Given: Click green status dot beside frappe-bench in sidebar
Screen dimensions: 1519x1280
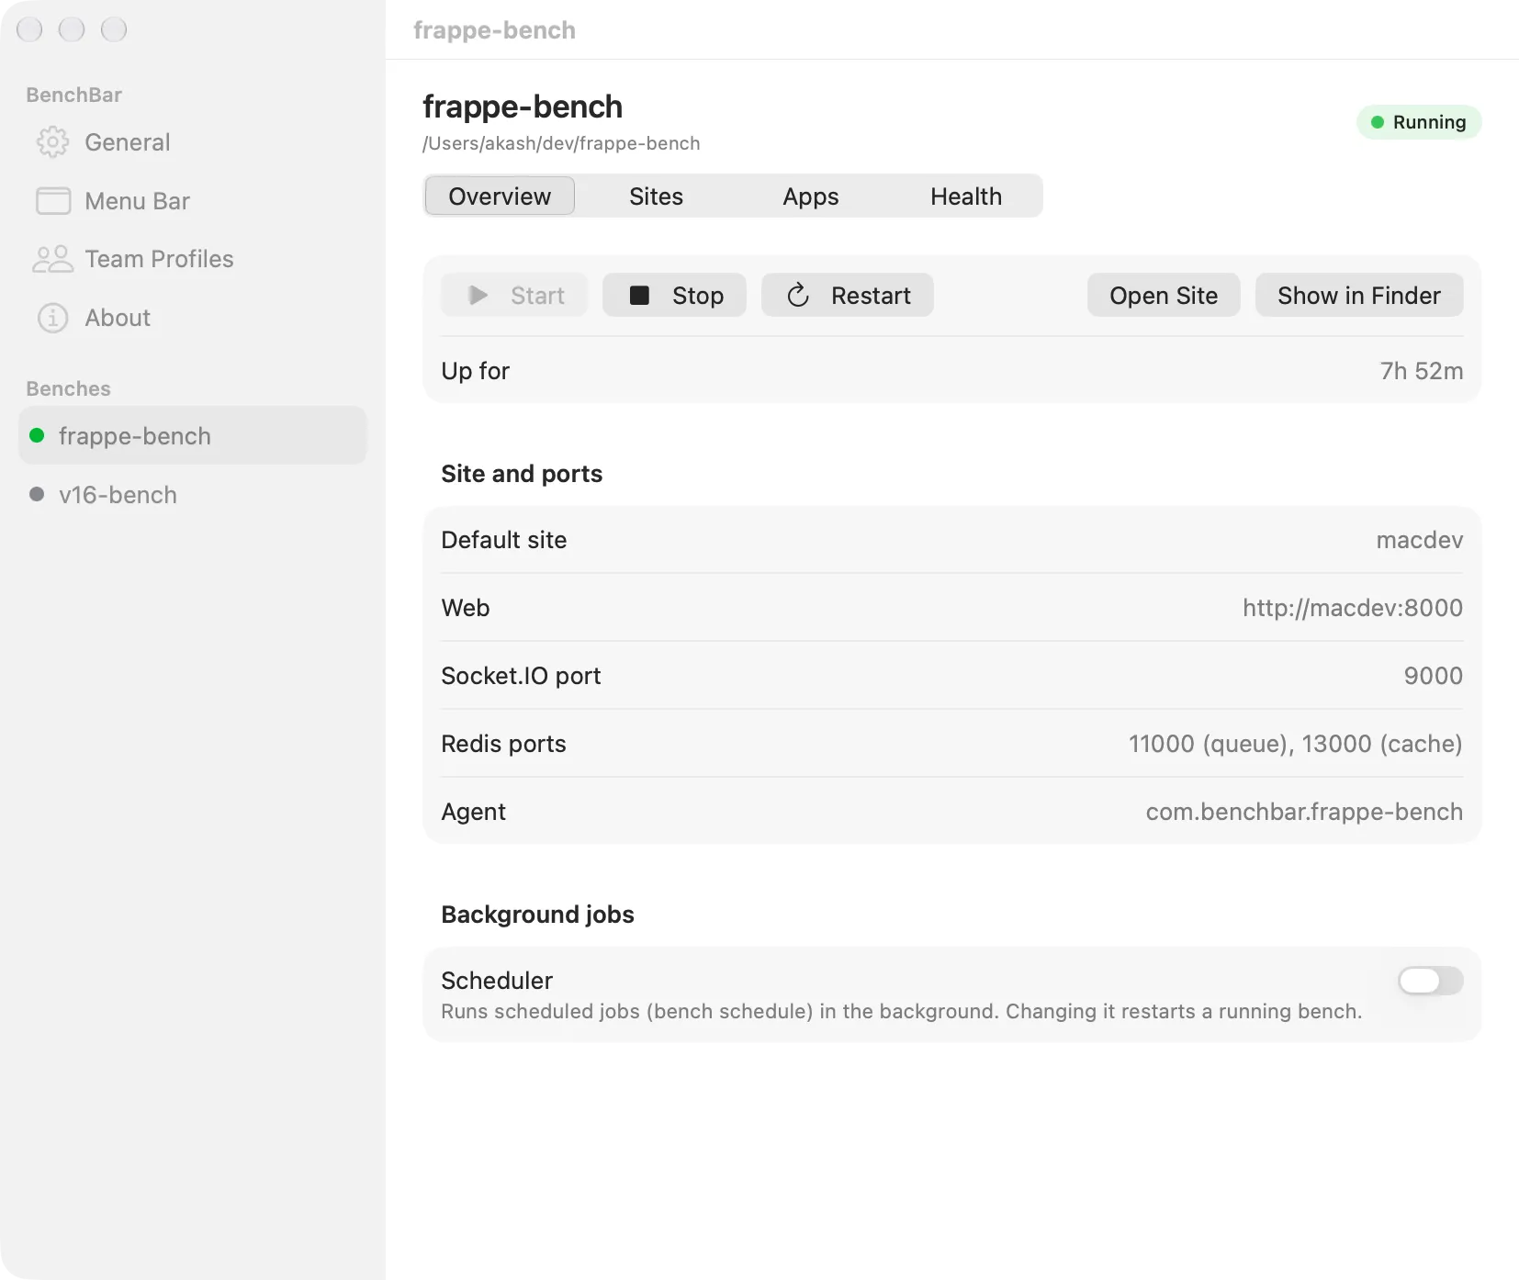Looking at the screenshot, I should pyautogui.click(x=37, y=435).
